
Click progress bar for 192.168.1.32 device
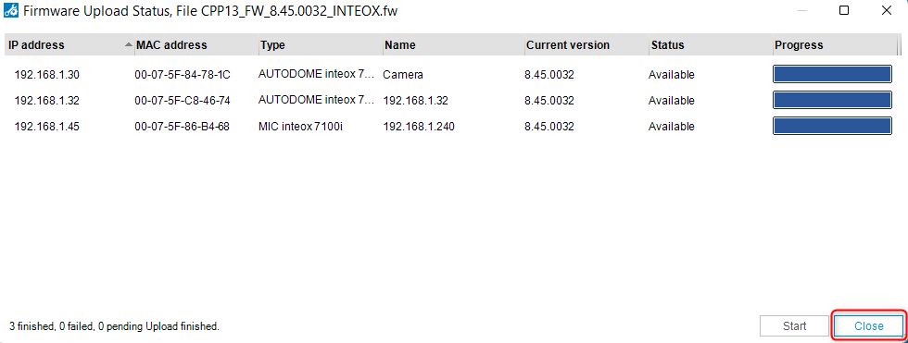pos(832,100)
